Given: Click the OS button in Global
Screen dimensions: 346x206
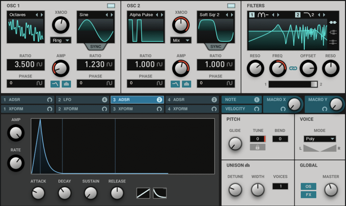Looking at the screenshot, I should [308, 186].
